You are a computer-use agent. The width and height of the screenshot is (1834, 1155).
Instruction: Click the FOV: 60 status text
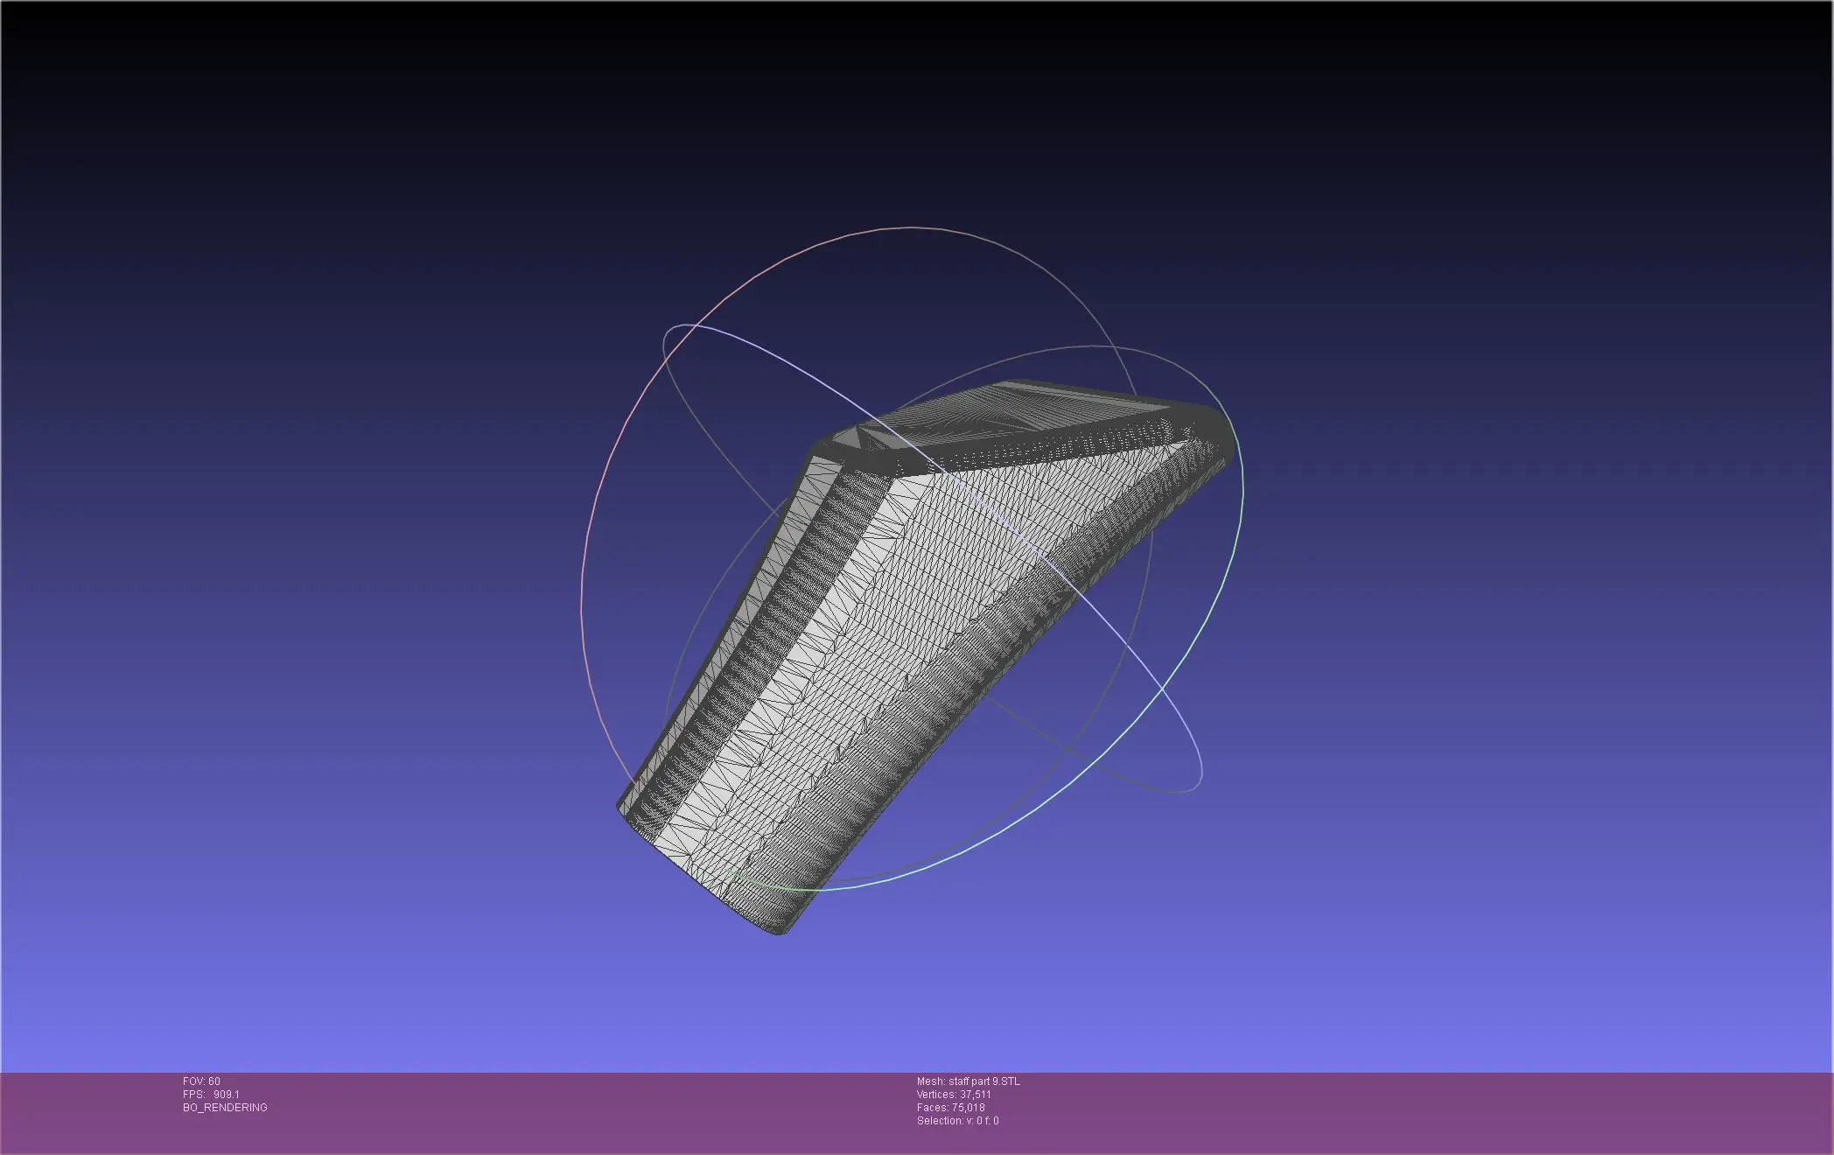tap(201, 1081)
